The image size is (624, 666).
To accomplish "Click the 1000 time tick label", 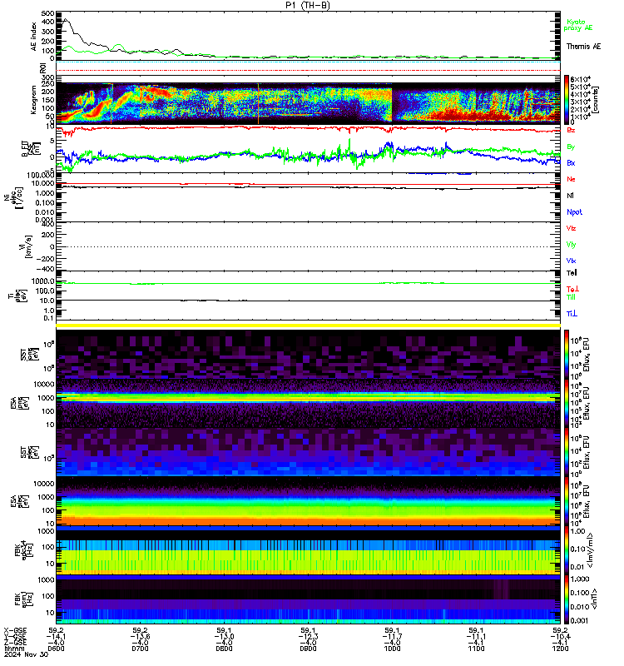I will click(x=392, y=649).
